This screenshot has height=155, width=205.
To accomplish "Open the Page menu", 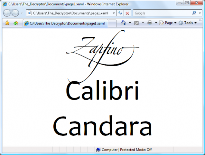I will pos(168,23).
